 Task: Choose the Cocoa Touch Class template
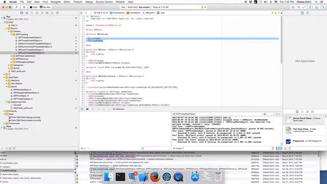304,120
